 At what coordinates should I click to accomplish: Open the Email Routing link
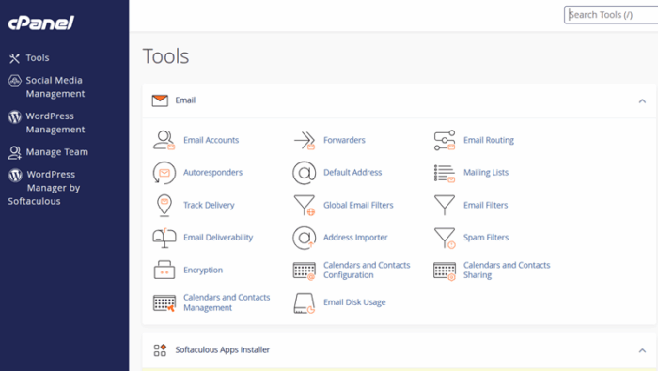(489, 140)
